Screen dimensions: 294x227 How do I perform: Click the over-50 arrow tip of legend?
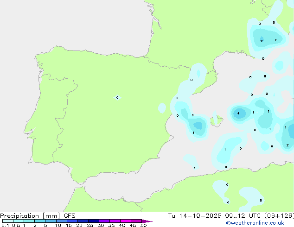pyautogui.click(x=147, y=221)
